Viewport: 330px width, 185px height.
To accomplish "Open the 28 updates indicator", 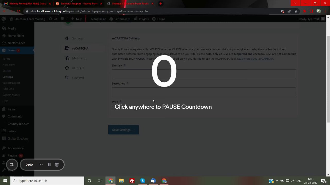I will click(53, 19).
